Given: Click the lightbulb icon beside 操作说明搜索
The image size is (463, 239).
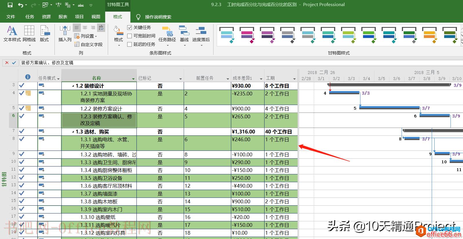Looking at the screenshot, I should pos(138,17).
